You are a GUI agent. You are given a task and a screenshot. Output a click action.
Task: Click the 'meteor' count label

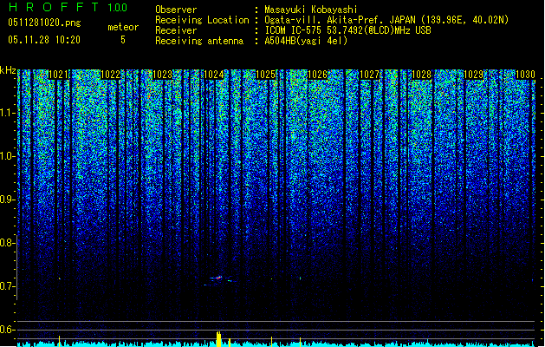[x=123, y=27]
